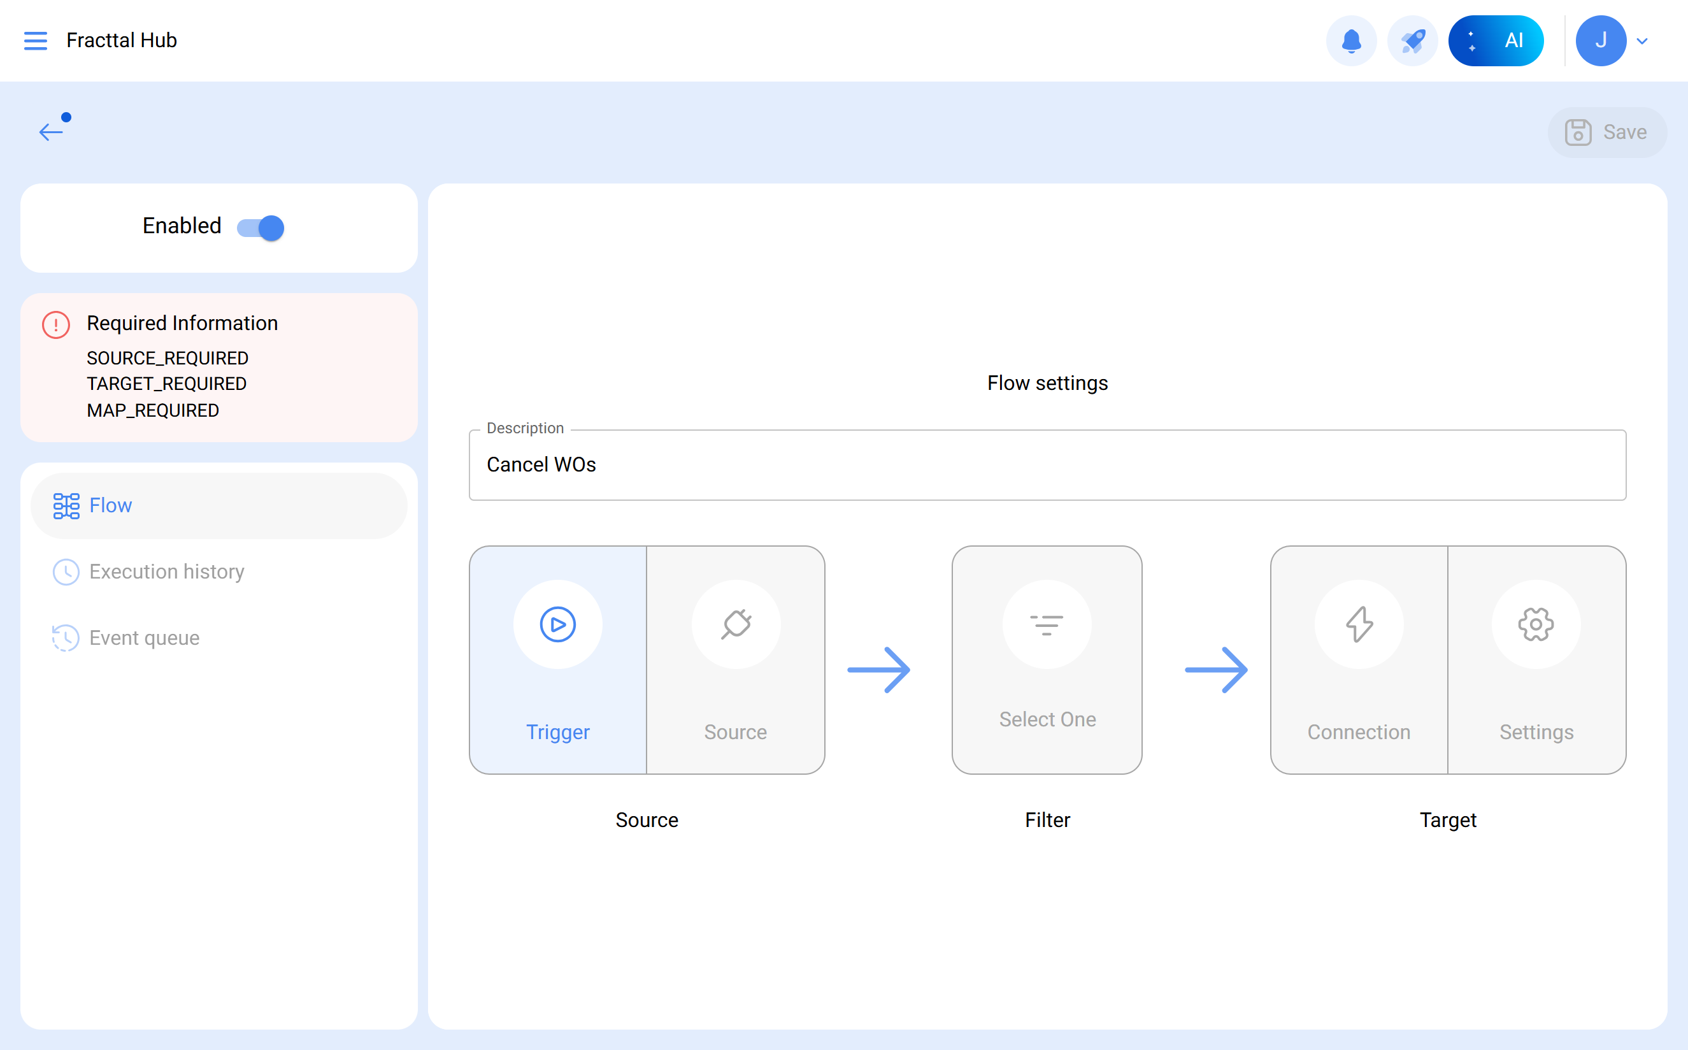Click the Required Information warning icon

(55, 324)
